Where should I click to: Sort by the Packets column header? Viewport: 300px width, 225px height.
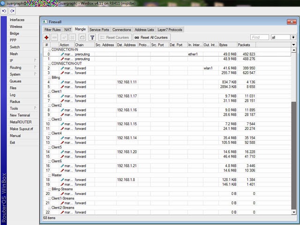(x=246, y=45)
